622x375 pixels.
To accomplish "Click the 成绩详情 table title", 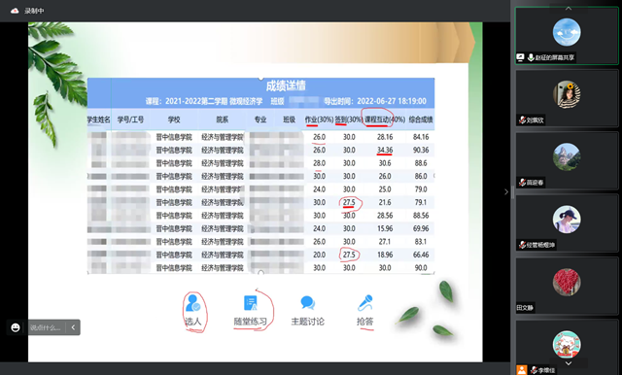I will pos(286,85).
